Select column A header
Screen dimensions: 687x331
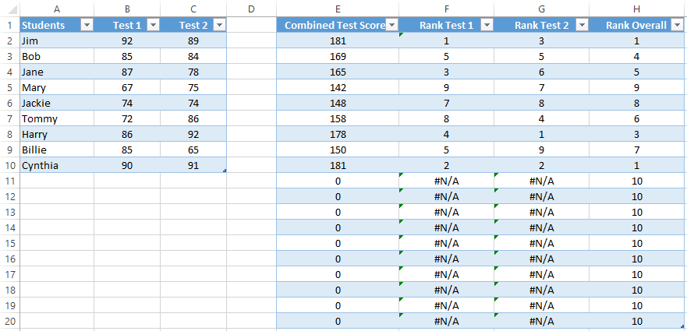(x=56, y=9)
